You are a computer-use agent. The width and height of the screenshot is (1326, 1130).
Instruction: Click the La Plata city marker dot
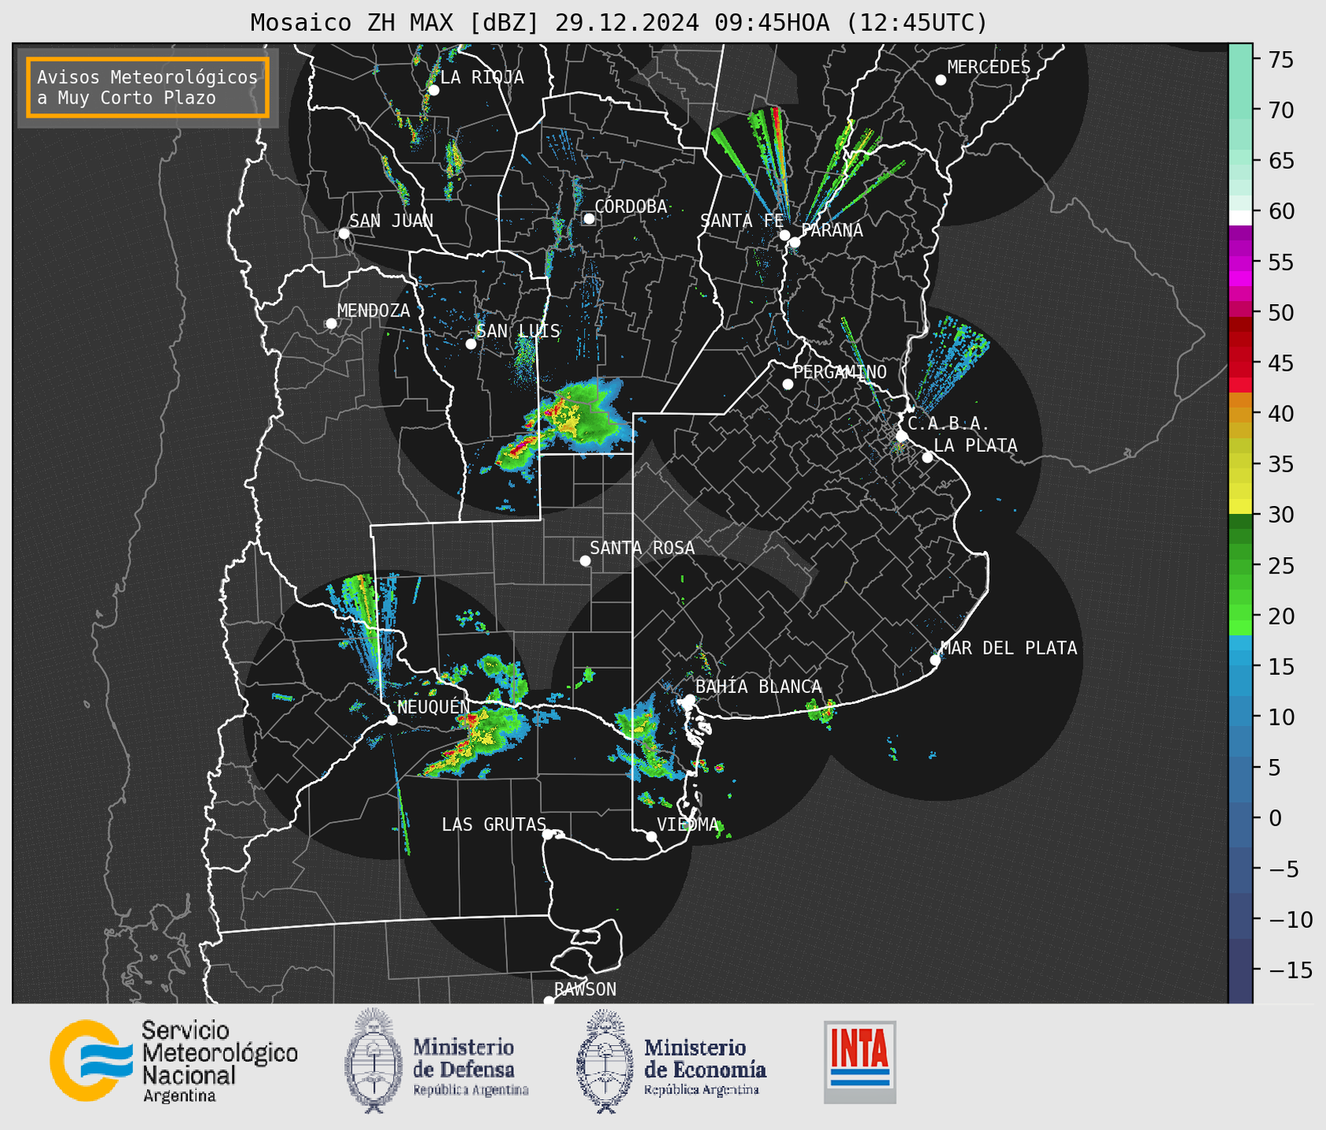(927, 457)
